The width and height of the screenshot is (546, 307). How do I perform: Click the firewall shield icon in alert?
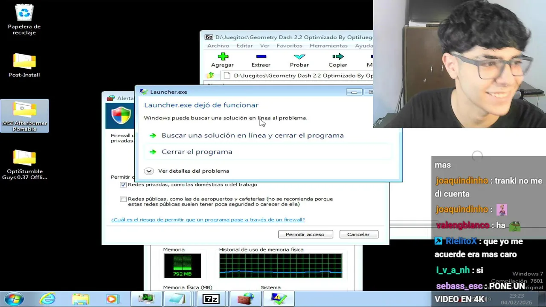121,116
